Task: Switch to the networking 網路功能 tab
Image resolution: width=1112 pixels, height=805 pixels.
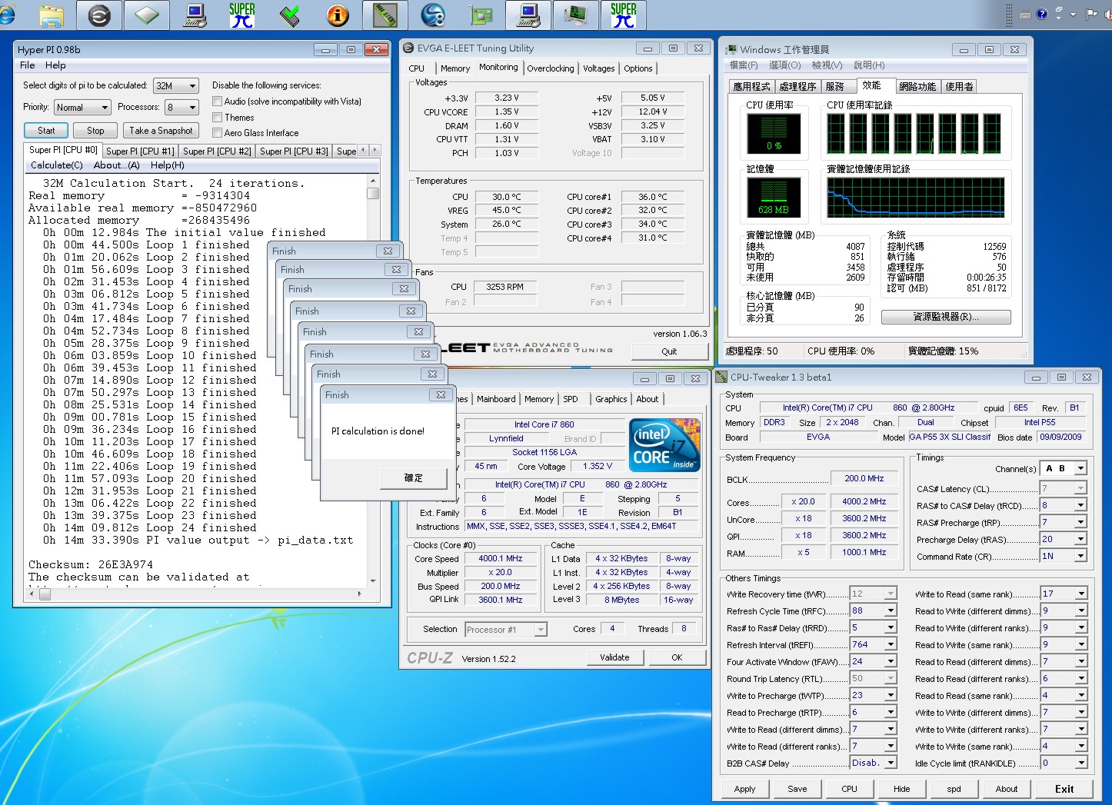Action: [917, 87]
